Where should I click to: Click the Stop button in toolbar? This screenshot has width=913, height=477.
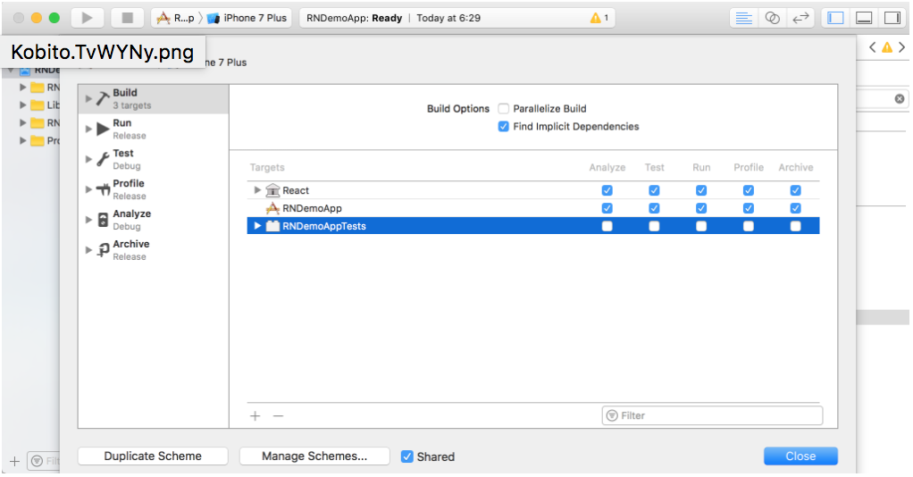[x=127, y=18]
